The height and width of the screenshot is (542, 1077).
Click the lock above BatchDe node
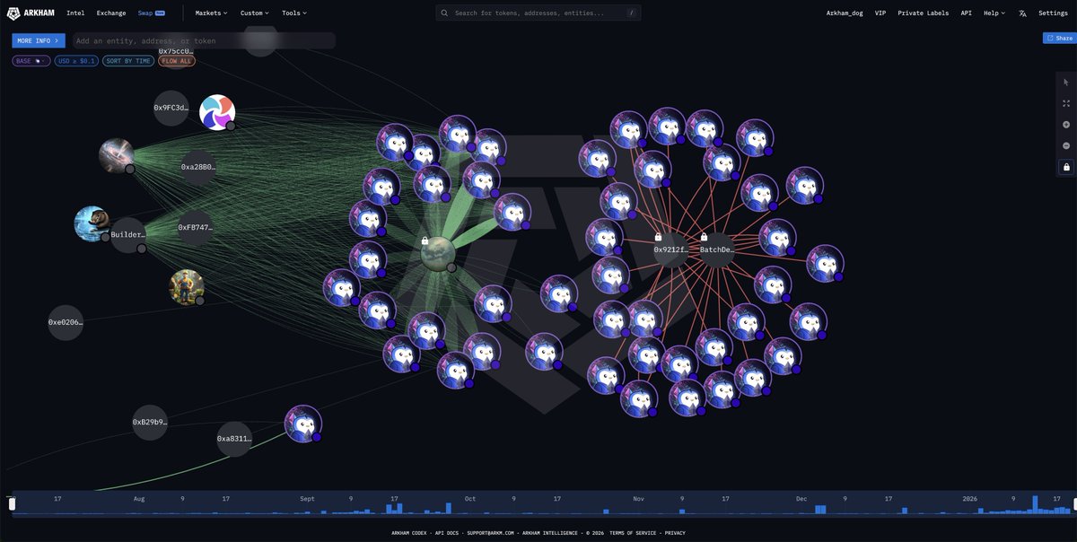(x=704, y=237)
